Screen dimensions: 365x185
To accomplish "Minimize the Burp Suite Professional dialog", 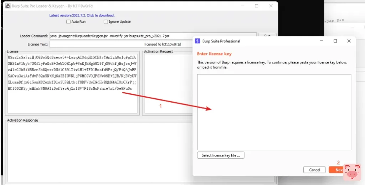I will tap(322, 41).
